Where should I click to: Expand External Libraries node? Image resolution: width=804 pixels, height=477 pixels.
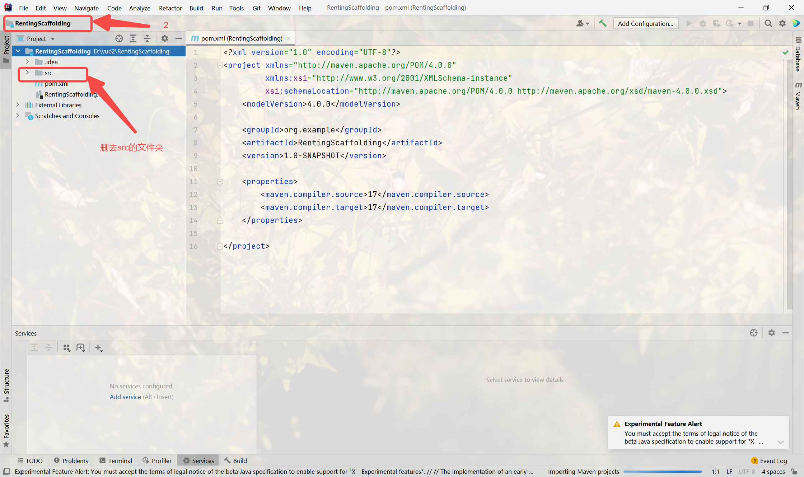click(x=18, y=105)
